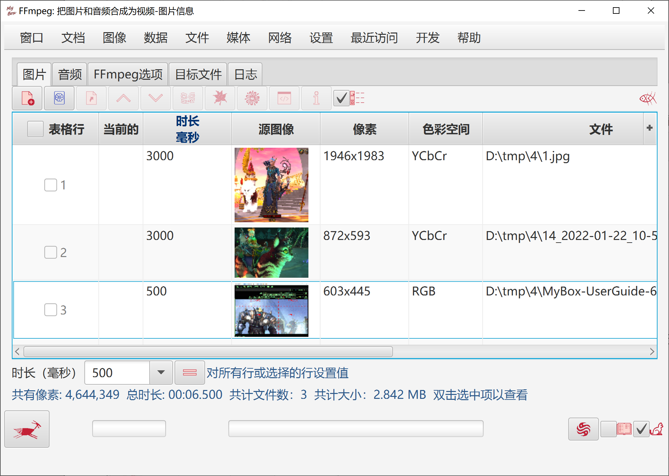Open the 媒体 menu
Screen dimensions: 669x476
238,38
